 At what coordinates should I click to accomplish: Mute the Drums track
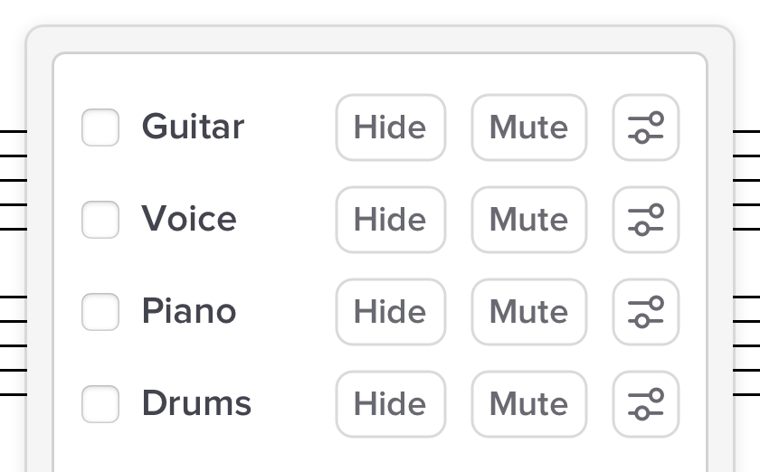coord(529,404)
